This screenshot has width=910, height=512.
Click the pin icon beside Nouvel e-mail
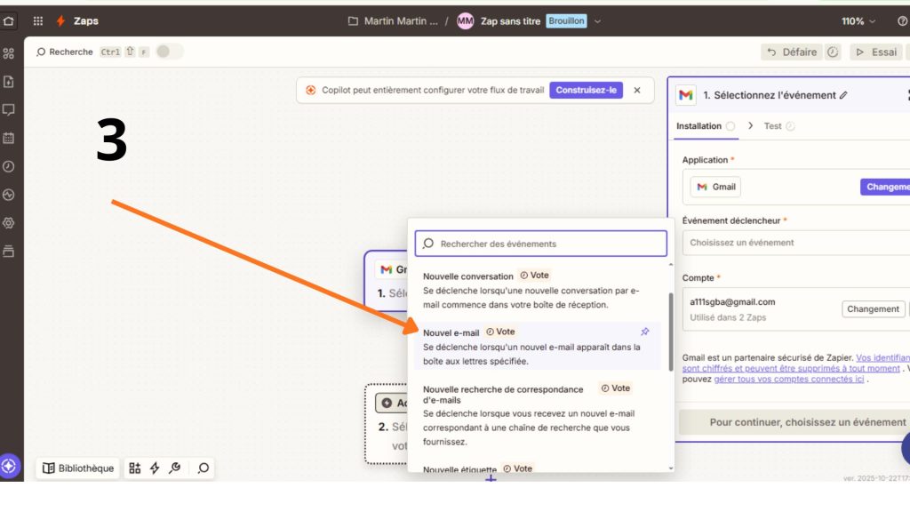[645, 332]
